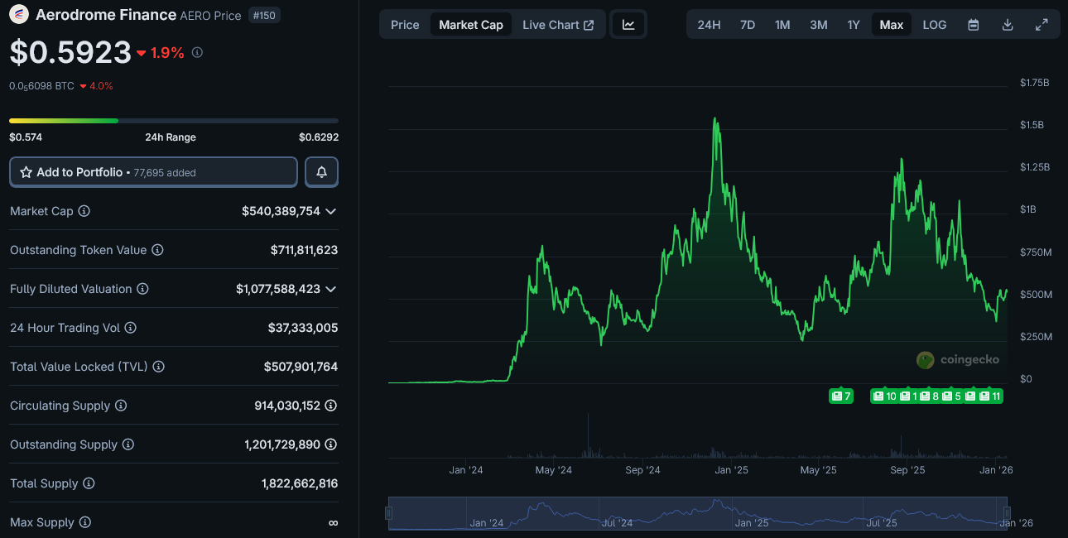Toggle LOG scale on the chart
Viewport: 1068px width, 538px height.
point(935,25)
